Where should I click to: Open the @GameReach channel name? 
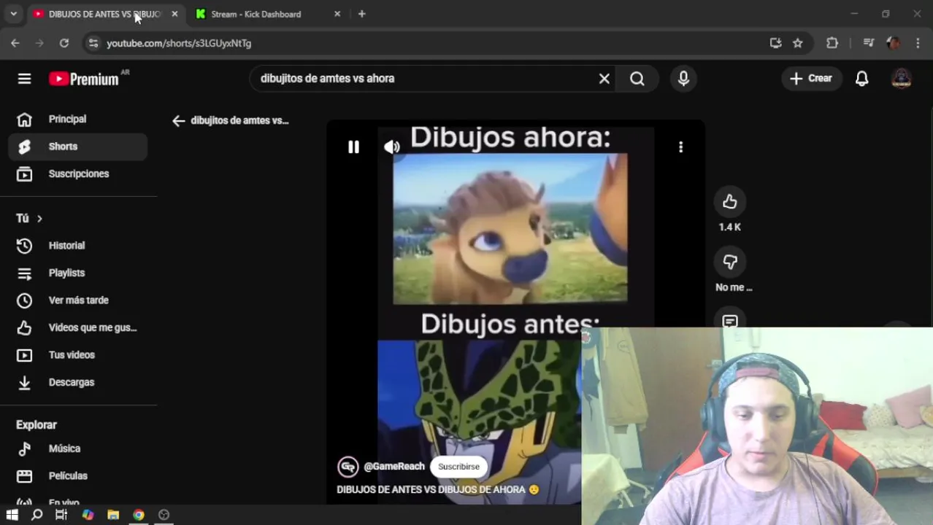coord(394,467)
